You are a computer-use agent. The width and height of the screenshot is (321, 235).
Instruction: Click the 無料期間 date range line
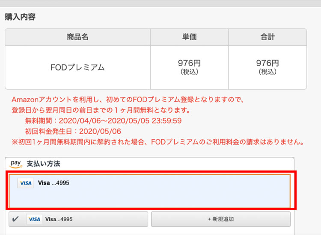click(103, 121)
